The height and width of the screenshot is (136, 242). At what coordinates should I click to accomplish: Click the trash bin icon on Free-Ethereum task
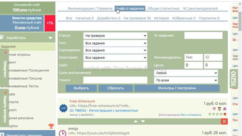(x=219, y=109)
